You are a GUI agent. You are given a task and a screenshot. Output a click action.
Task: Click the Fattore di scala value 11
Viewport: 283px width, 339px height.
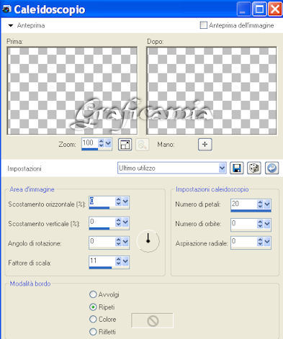point(94,261)
